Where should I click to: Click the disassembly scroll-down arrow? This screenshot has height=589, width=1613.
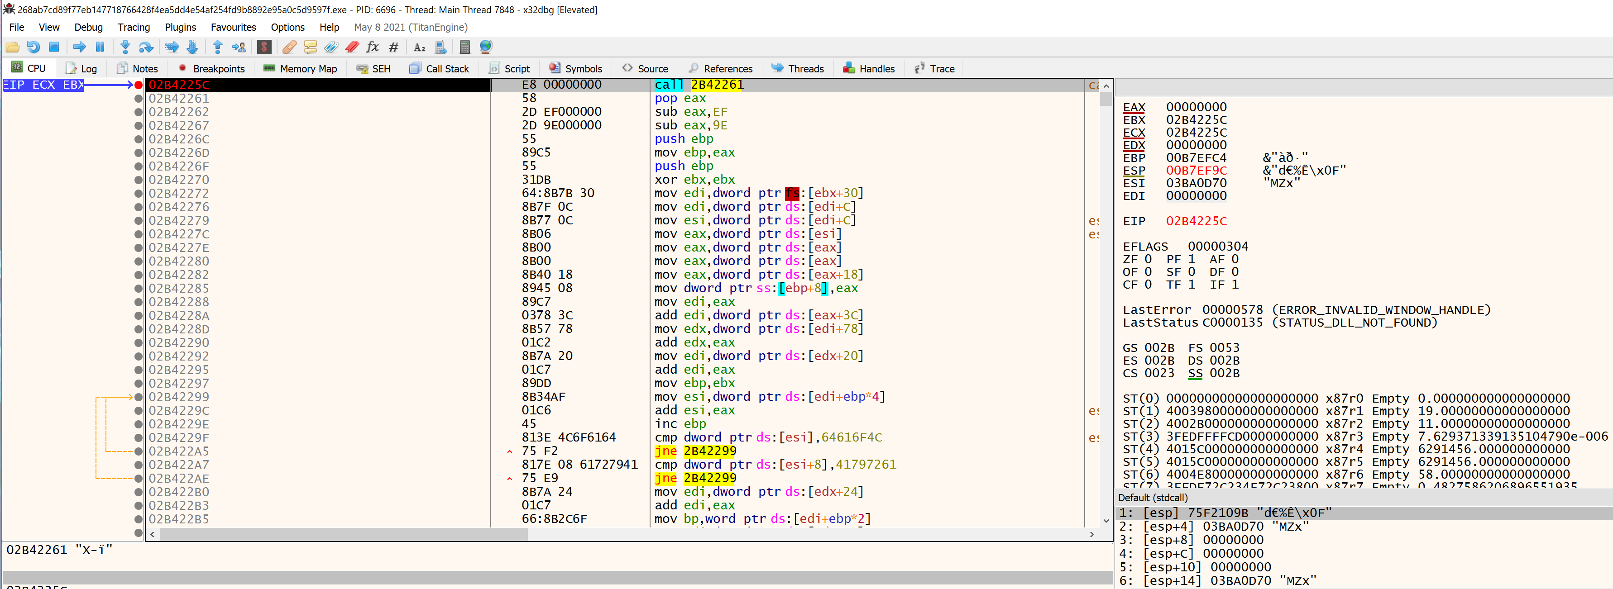[1106, 521]
